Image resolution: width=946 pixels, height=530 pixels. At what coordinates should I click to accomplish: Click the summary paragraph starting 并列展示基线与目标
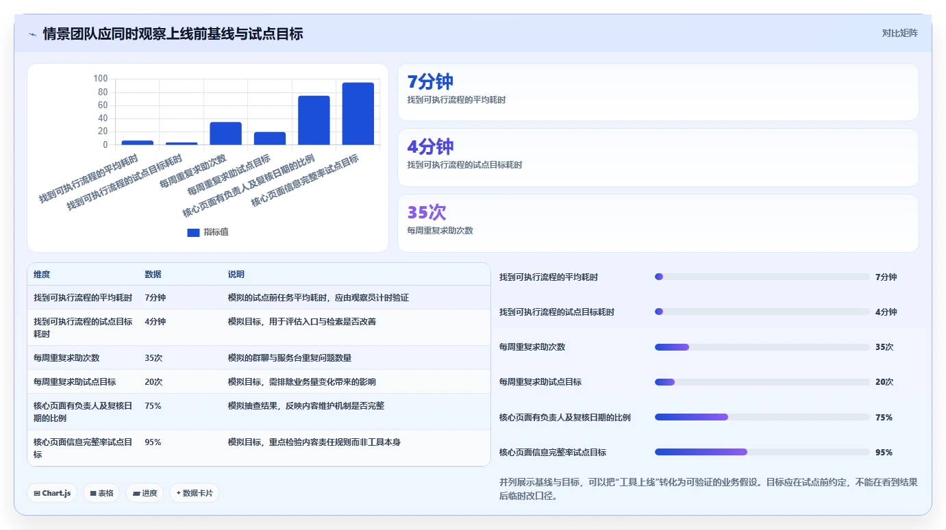click(x=708, y=489)
